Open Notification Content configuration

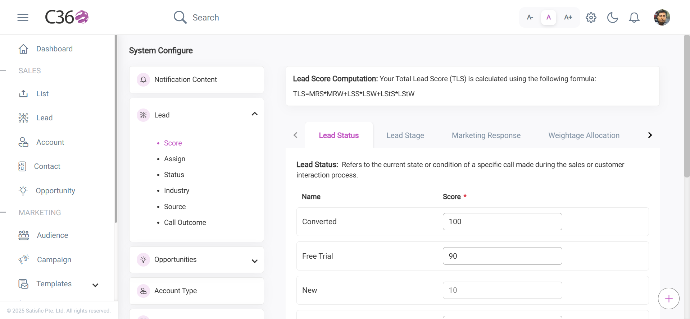[196, 80]
